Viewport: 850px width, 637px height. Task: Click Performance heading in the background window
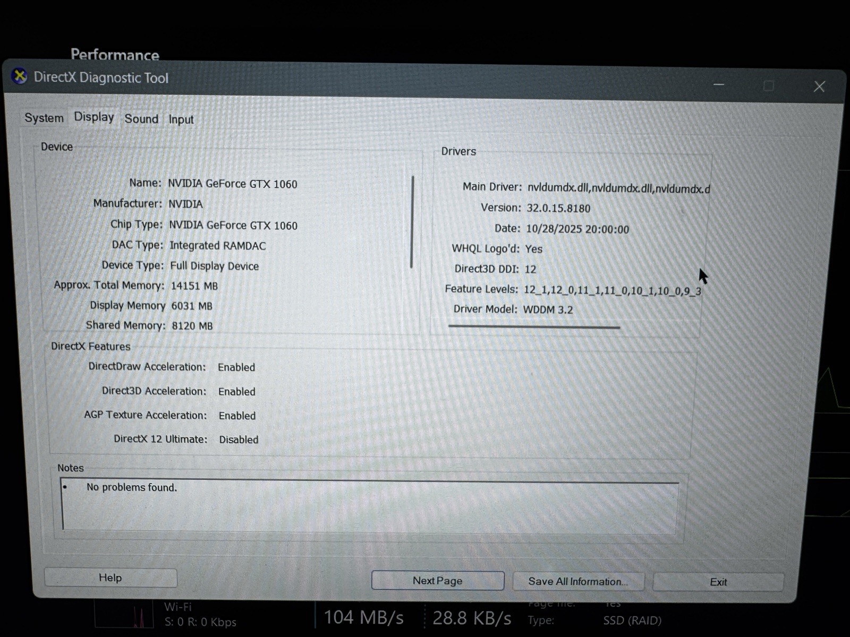tap(115, 55)
